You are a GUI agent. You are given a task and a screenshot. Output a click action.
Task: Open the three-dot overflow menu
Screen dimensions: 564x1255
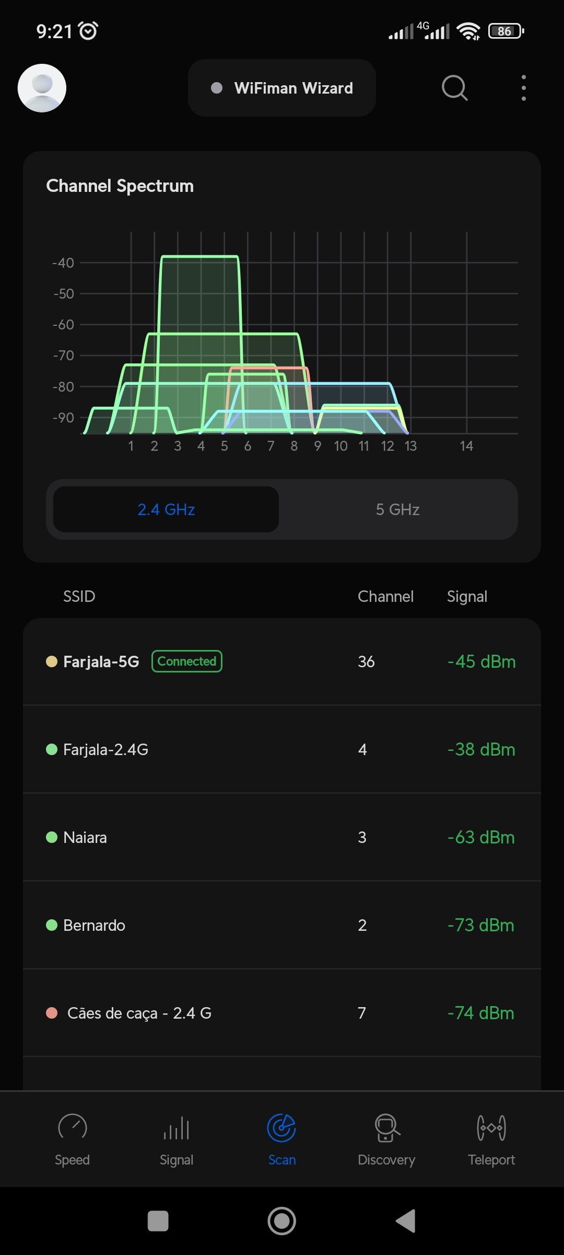tap(523, 88)
